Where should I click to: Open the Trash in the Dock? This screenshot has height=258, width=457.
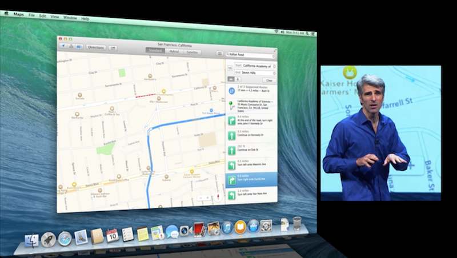pyautogui.click(x=297, y=223)
